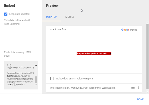Dismiss the 'Requested map does not exist' error
Screen dimensions: 149x105
(110, 54)
